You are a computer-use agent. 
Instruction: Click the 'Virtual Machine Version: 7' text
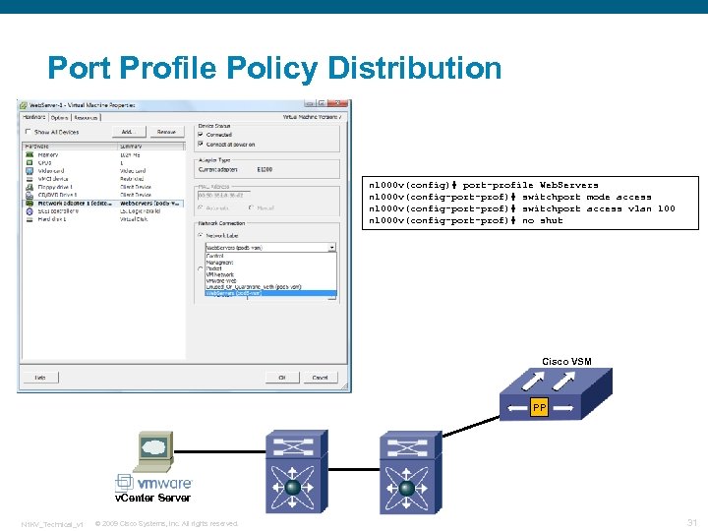(312, 116)
